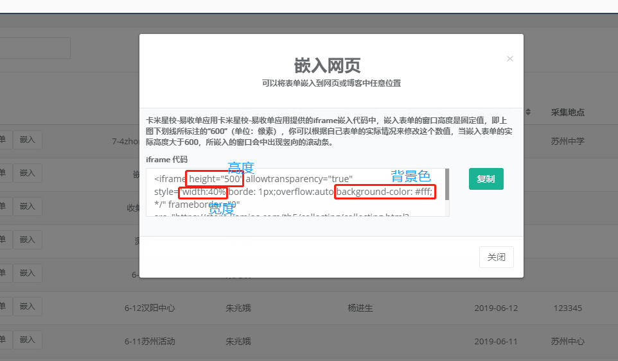Click the 嵌入 button in the 6-11苏州活动 row
The height and width of the screenshot is (361, 618).
click(27, 340)
